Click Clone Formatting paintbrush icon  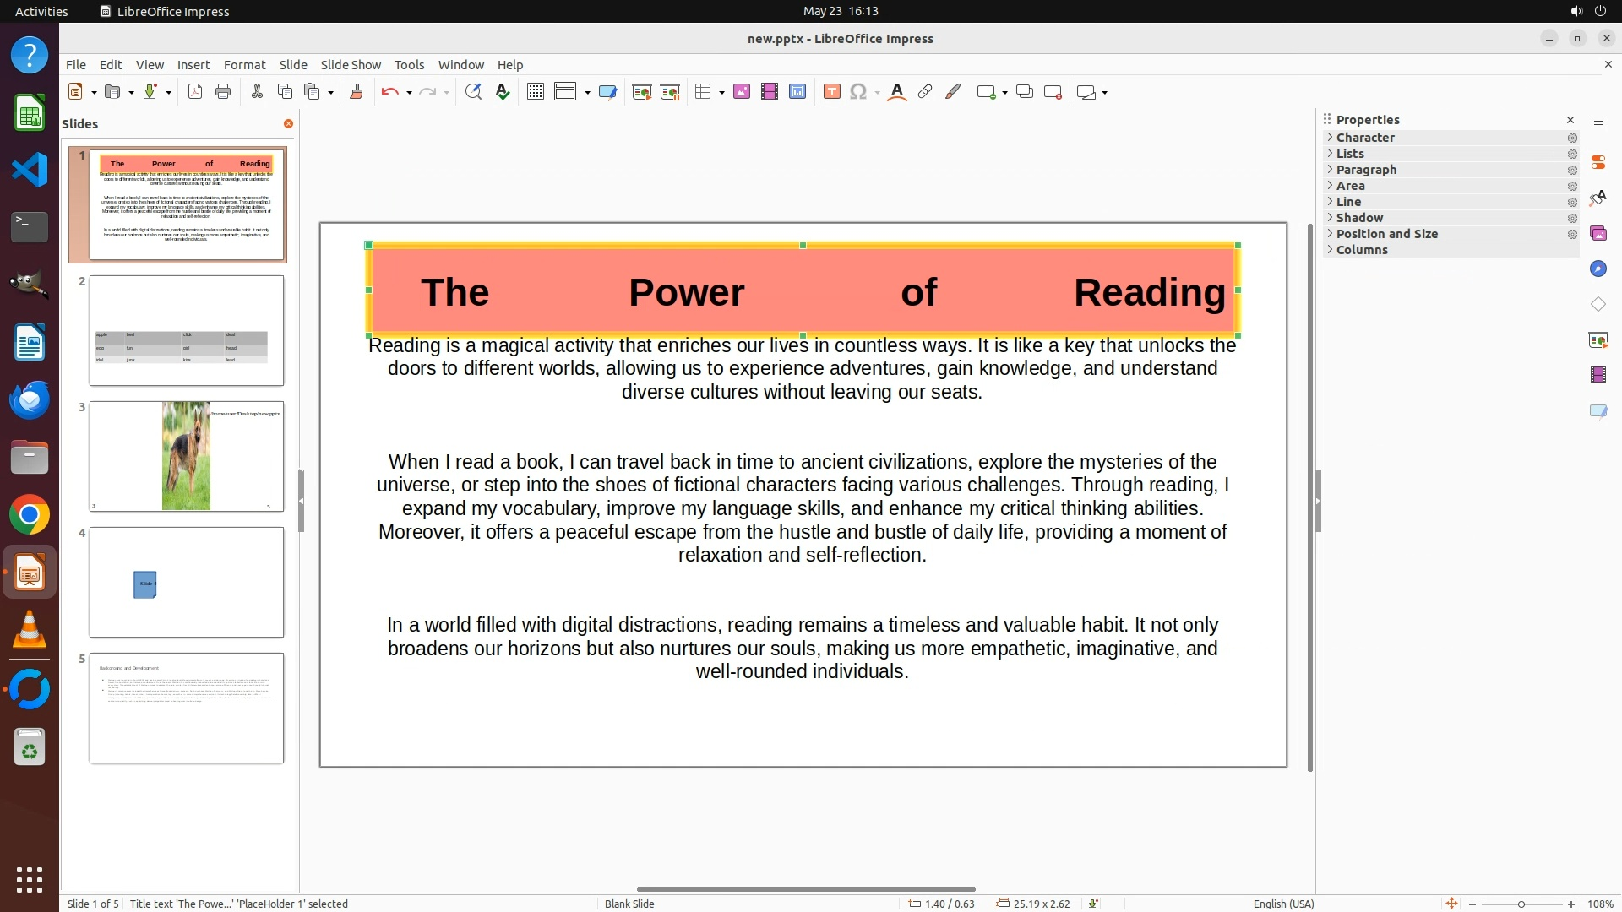point(357,92)
